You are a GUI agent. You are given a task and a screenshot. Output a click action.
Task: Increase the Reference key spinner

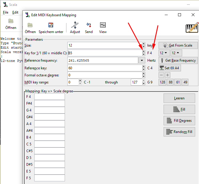(144, 66)
